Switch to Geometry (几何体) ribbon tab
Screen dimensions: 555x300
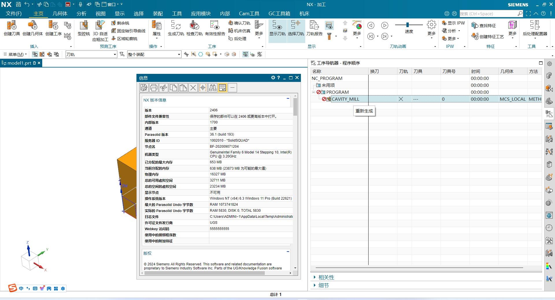pos(60,14)
